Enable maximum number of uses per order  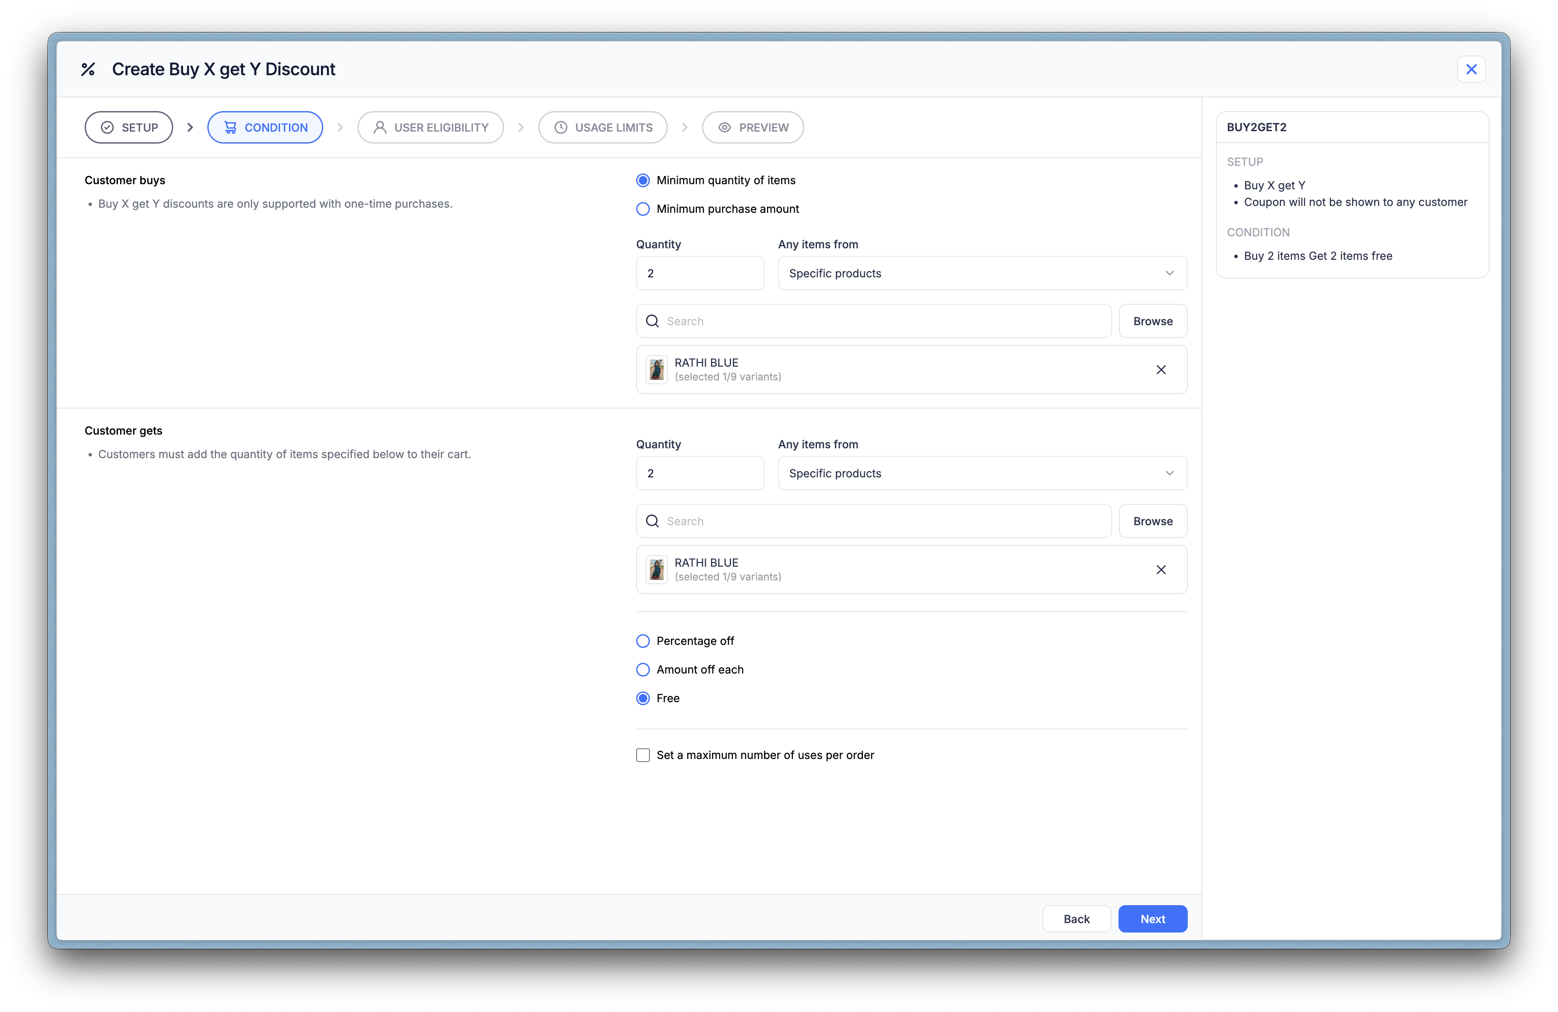[643, 755]
